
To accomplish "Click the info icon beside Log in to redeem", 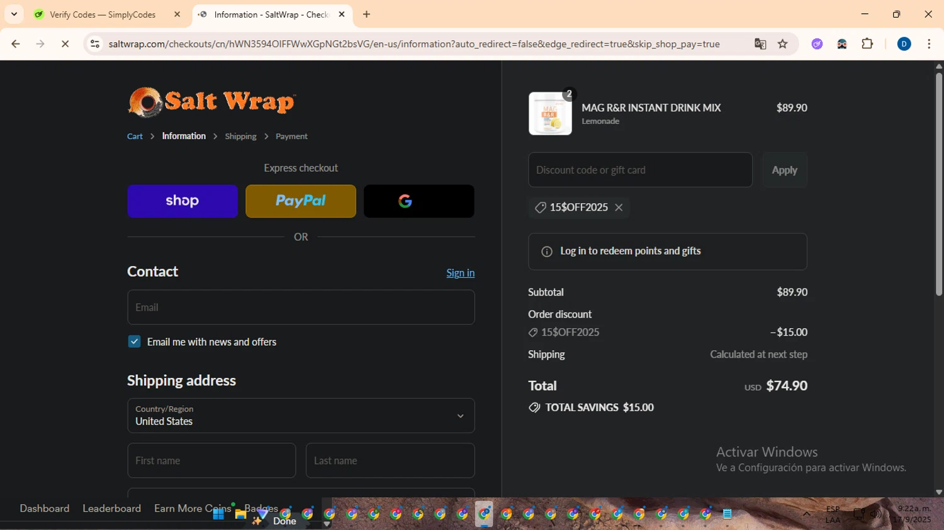I will pyautogui.click(x=547, y=251).
